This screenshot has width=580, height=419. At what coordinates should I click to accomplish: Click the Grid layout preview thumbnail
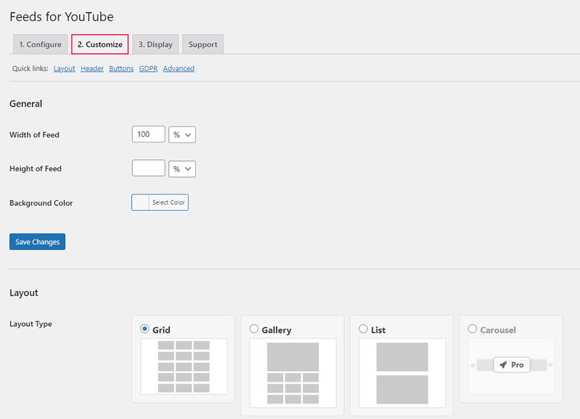point(184,366)
